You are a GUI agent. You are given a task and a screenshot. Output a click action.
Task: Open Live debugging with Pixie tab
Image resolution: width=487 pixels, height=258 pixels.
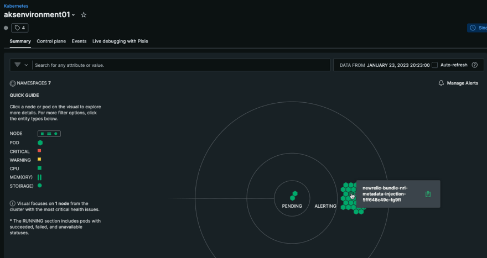click(120, 41)
